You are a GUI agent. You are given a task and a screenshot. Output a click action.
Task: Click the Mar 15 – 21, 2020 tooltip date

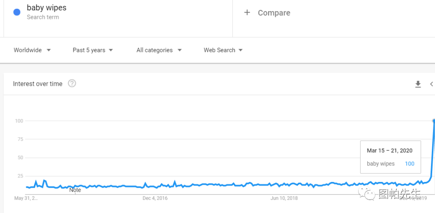[389, 151]
